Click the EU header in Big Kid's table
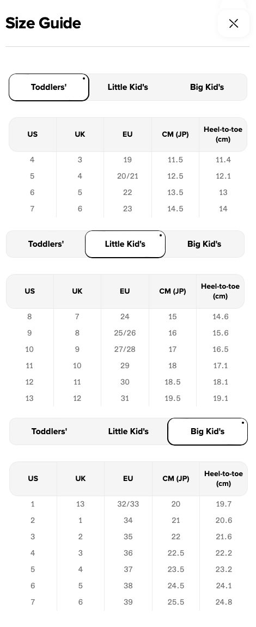Viewport: 256px width, 627px height. 128,479
